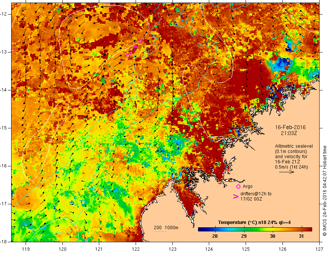This screenshot has height=253, width=327.
Task: Click the latitude axis label "-17"
Action: pos(4,204)
